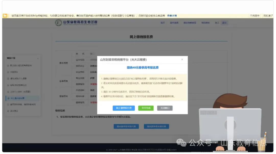Click the dialog title 山东财政非税统缴平台
Viewport: 276px width, 154px height.
click(x=123, y=60)
